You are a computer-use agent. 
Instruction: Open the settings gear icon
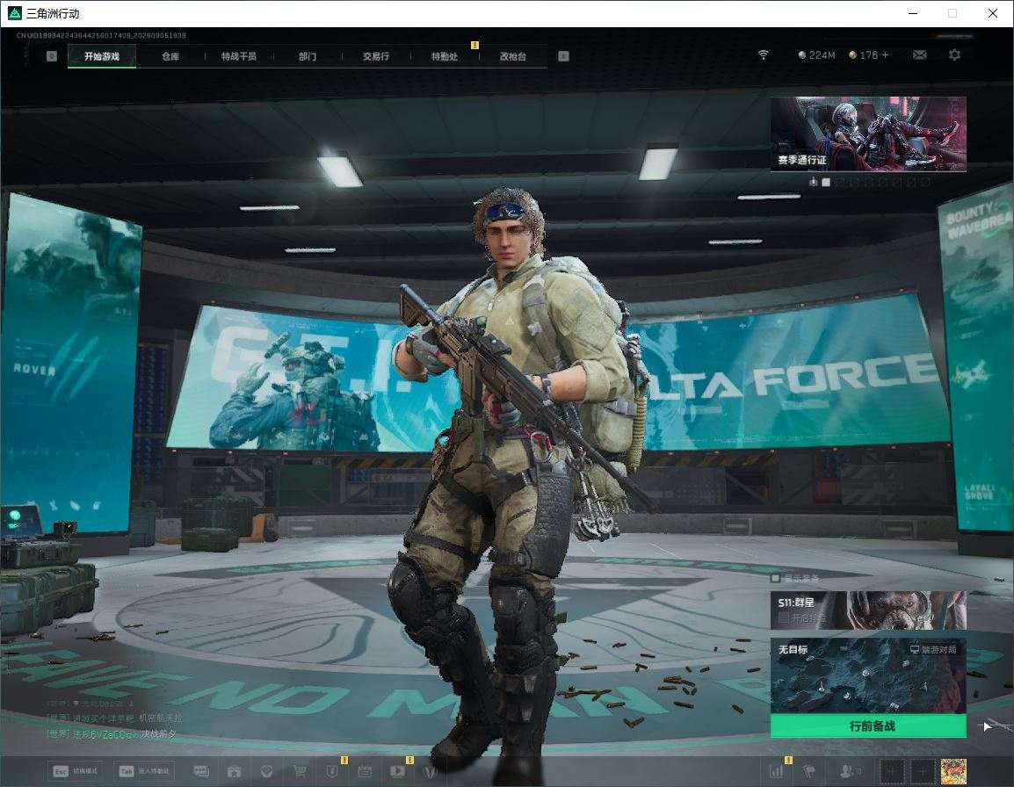pyautogui.click(x=954, y=55)
